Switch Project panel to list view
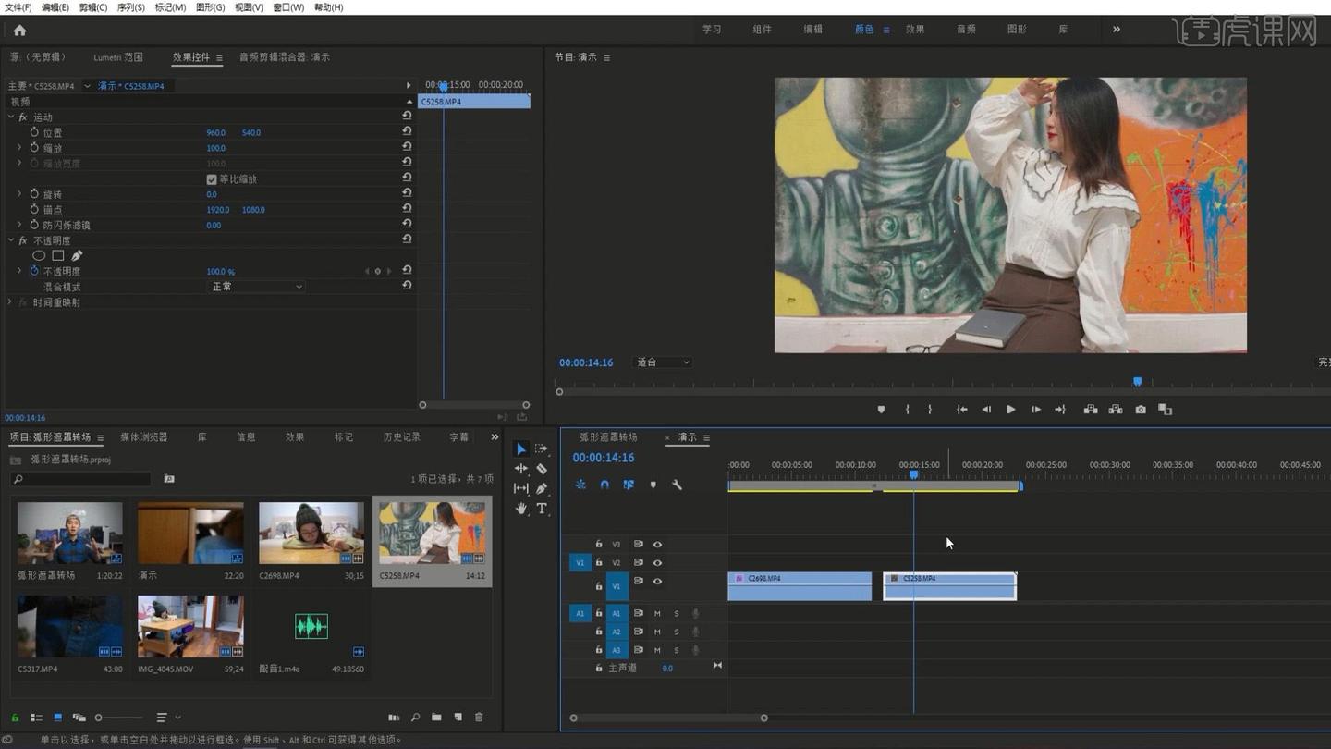This screenshot has height=749, width=1331. 37,718
